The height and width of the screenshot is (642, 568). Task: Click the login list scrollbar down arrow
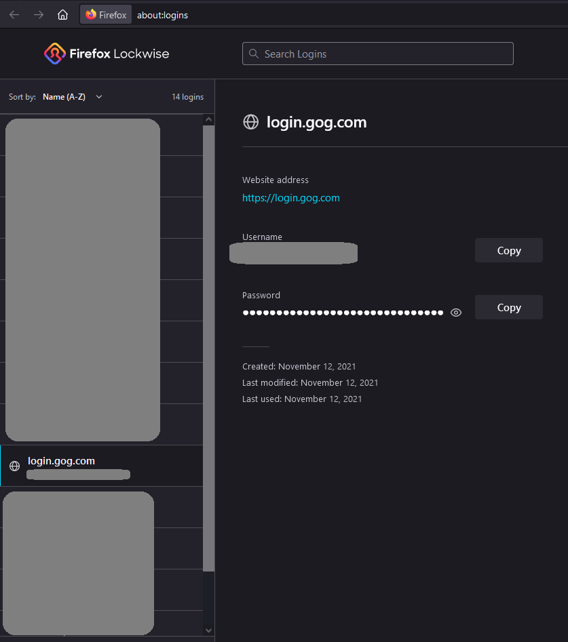[x=208, y=630]
